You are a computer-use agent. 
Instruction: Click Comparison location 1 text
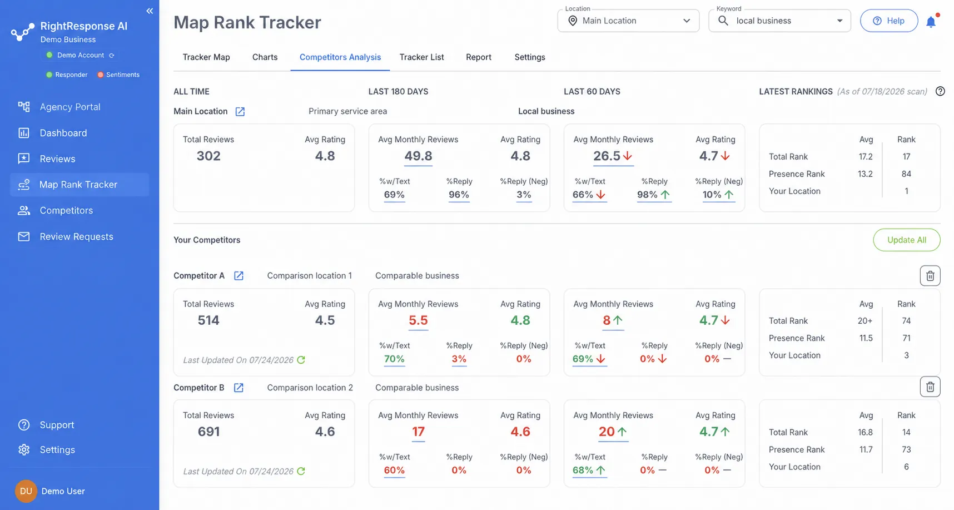[x=309, y=276]
